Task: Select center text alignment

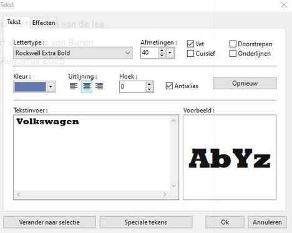Action: coord(87,86)
